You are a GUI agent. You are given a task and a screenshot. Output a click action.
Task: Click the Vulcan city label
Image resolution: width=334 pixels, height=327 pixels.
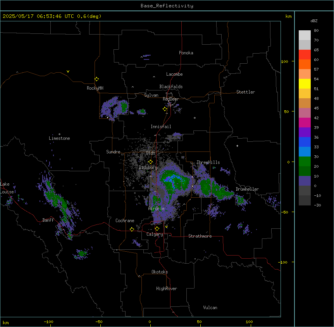pyautogui.click(x=210, y=308)
